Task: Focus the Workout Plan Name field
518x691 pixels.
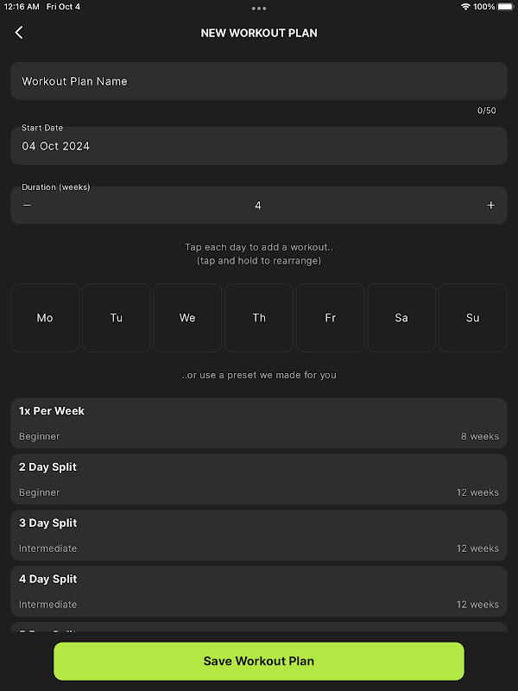Action: tap(259, 81)
